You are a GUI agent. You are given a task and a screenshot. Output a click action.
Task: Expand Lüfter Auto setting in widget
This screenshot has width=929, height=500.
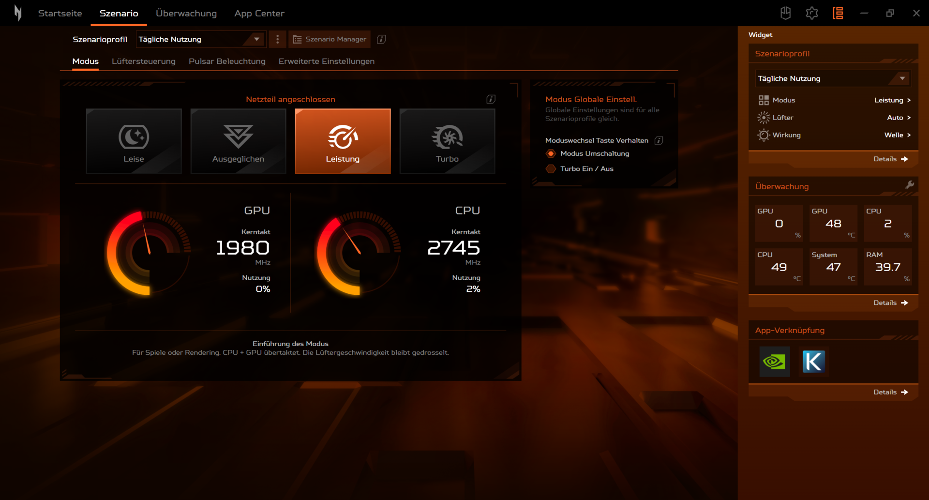tap(899, 118)
